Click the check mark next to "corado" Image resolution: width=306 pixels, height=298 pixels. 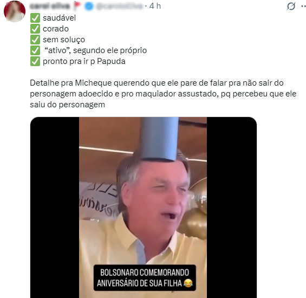pos(35,29)
